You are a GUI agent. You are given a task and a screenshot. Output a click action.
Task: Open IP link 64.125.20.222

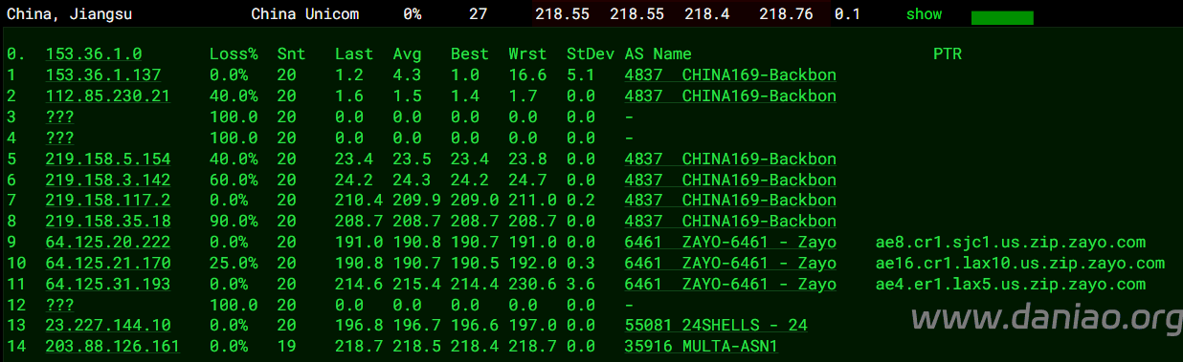pos(108,243)
